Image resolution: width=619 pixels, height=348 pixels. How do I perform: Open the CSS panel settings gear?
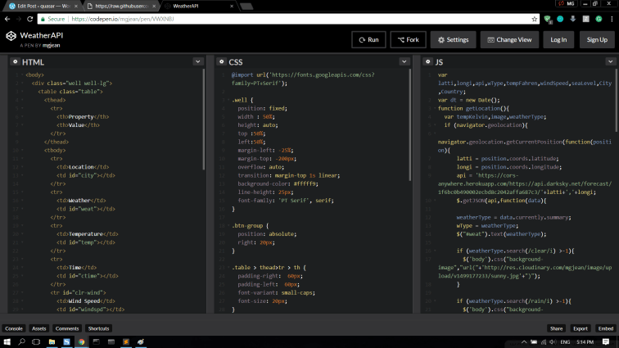pyautogui.click(x=221, y=62)
